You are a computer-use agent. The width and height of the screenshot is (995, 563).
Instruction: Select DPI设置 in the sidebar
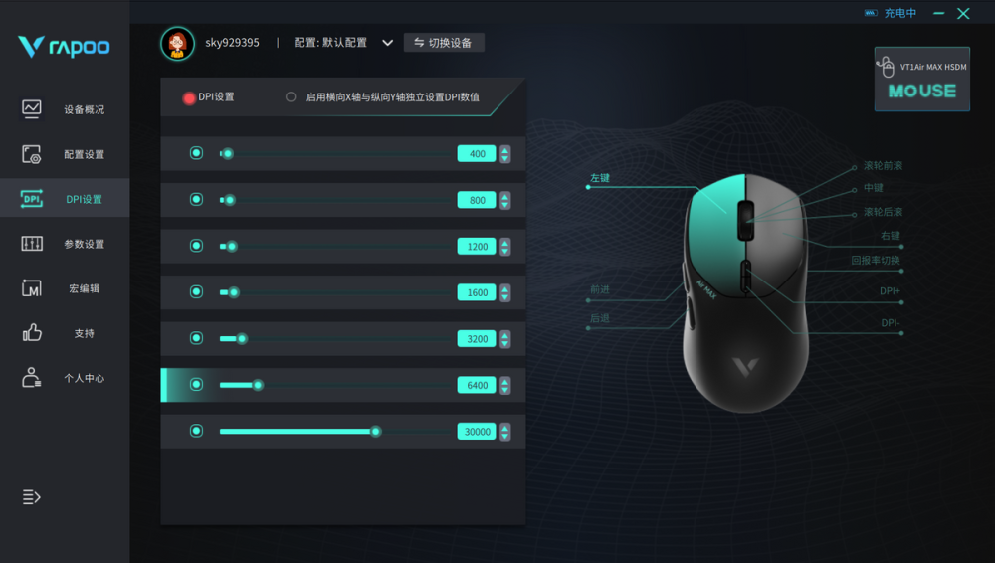click(x=84, y=199)
